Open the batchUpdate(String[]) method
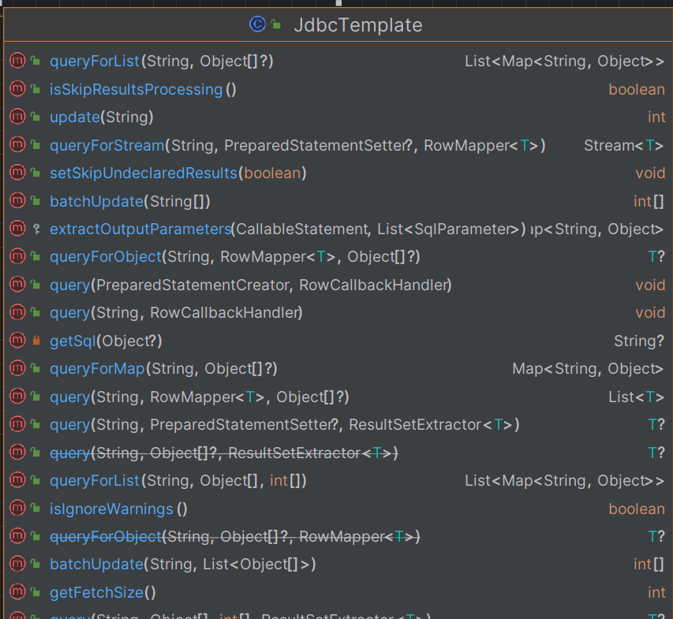The image size is (673, 619). 129,201
